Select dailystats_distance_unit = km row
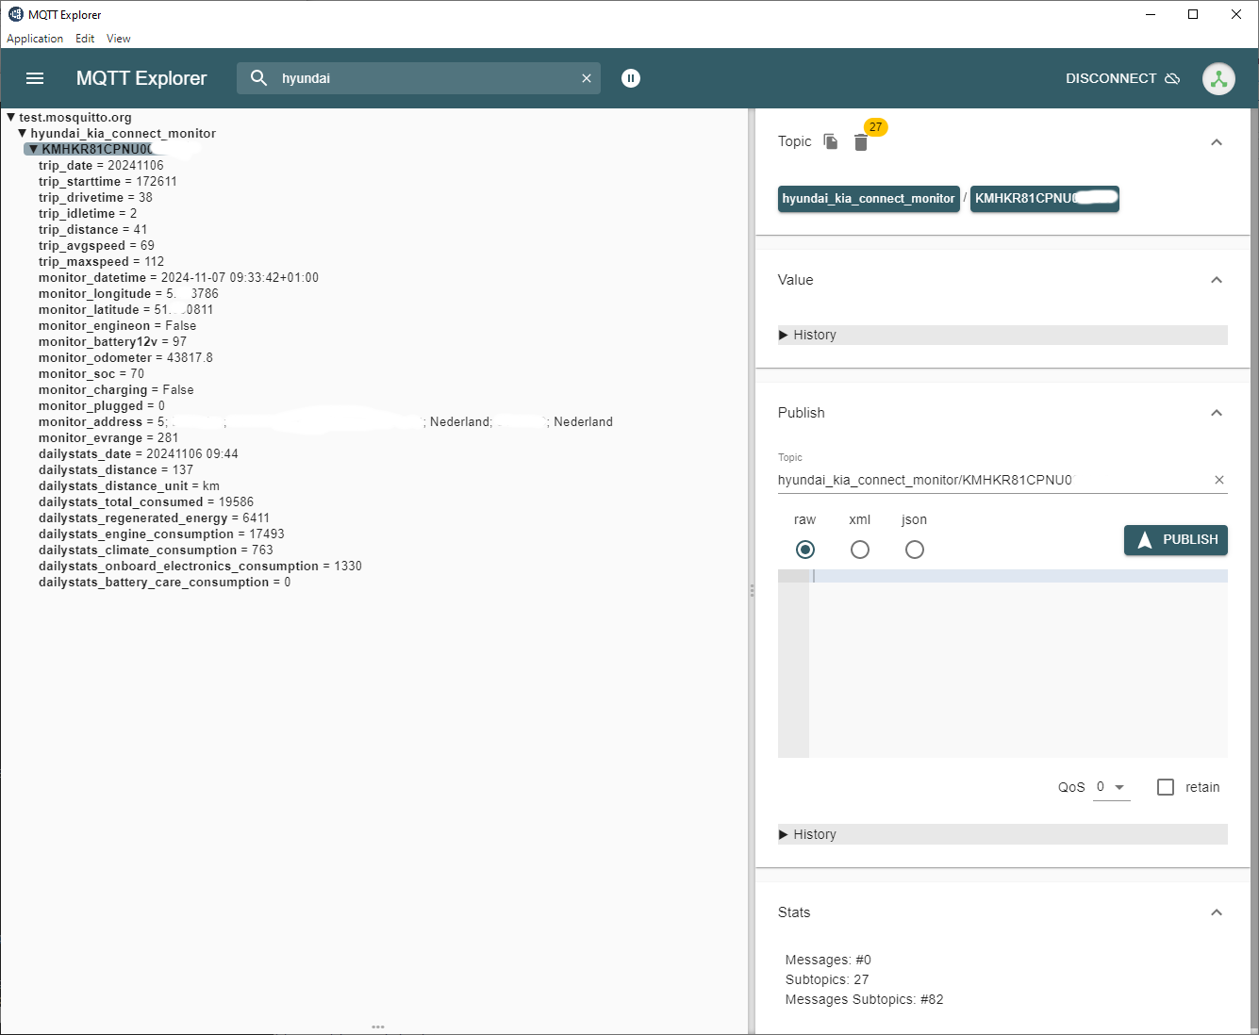Image resolution: width=1259 pixels, height=1035 pixels. (129, 486)
